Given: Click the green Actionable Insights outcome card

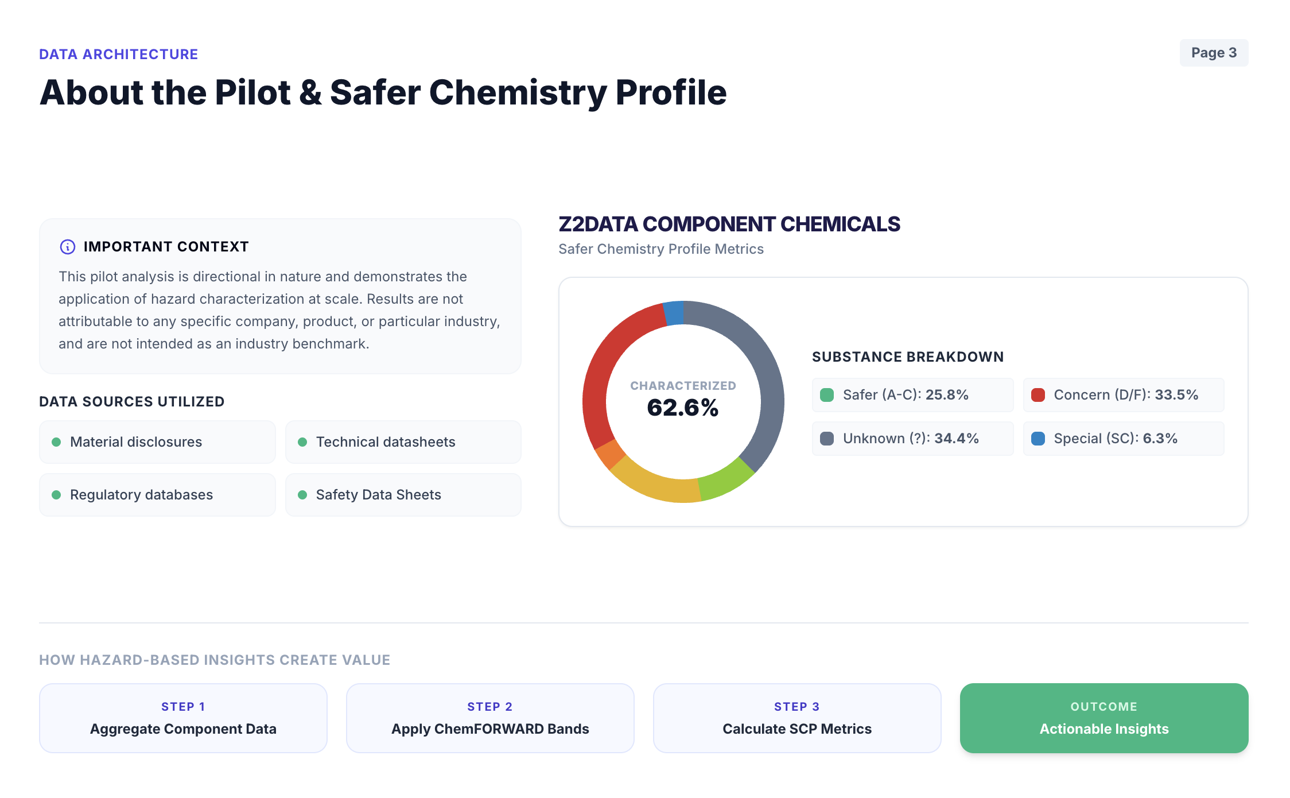Looking at the screenshot, I should (x=1104, y=718).
